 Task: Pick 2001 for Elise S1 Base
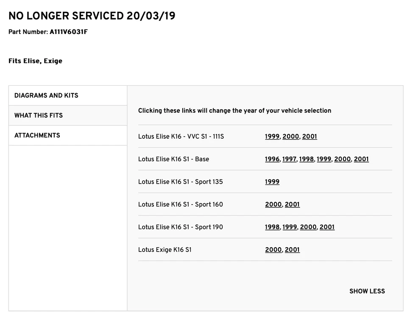361,159
